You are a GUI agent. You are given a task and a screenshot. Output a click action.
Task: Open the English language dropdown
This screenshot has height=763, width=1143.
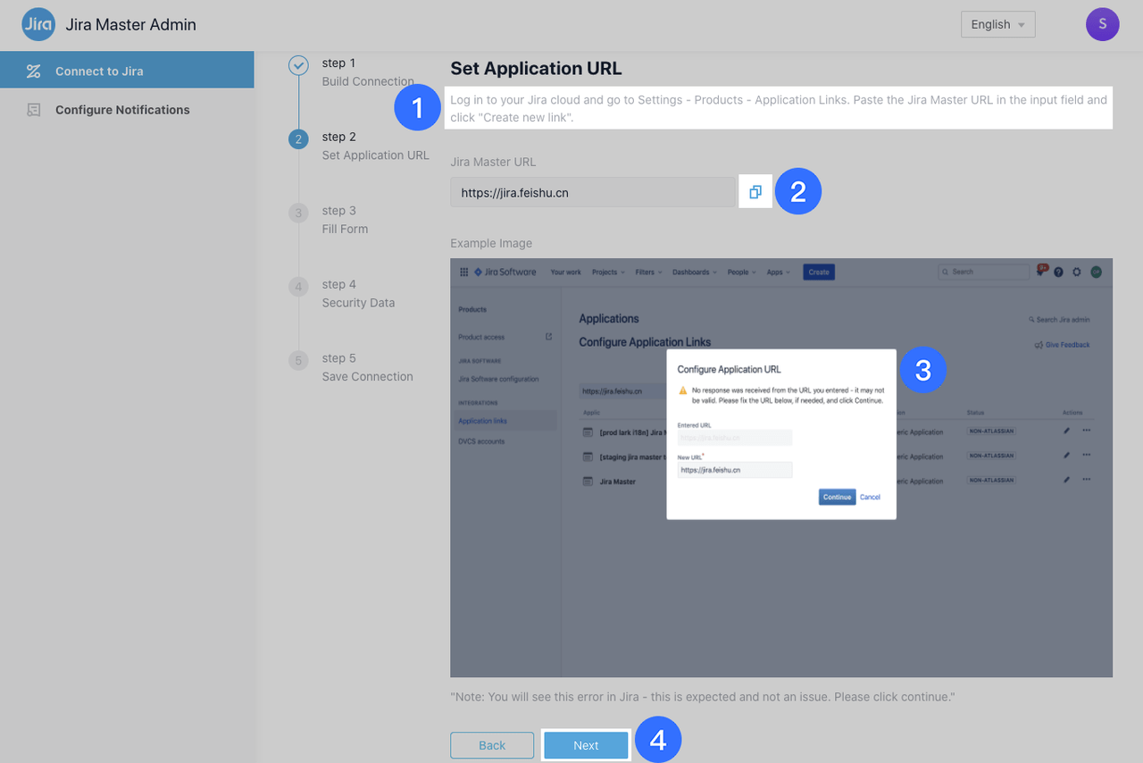tap(997, 24)
